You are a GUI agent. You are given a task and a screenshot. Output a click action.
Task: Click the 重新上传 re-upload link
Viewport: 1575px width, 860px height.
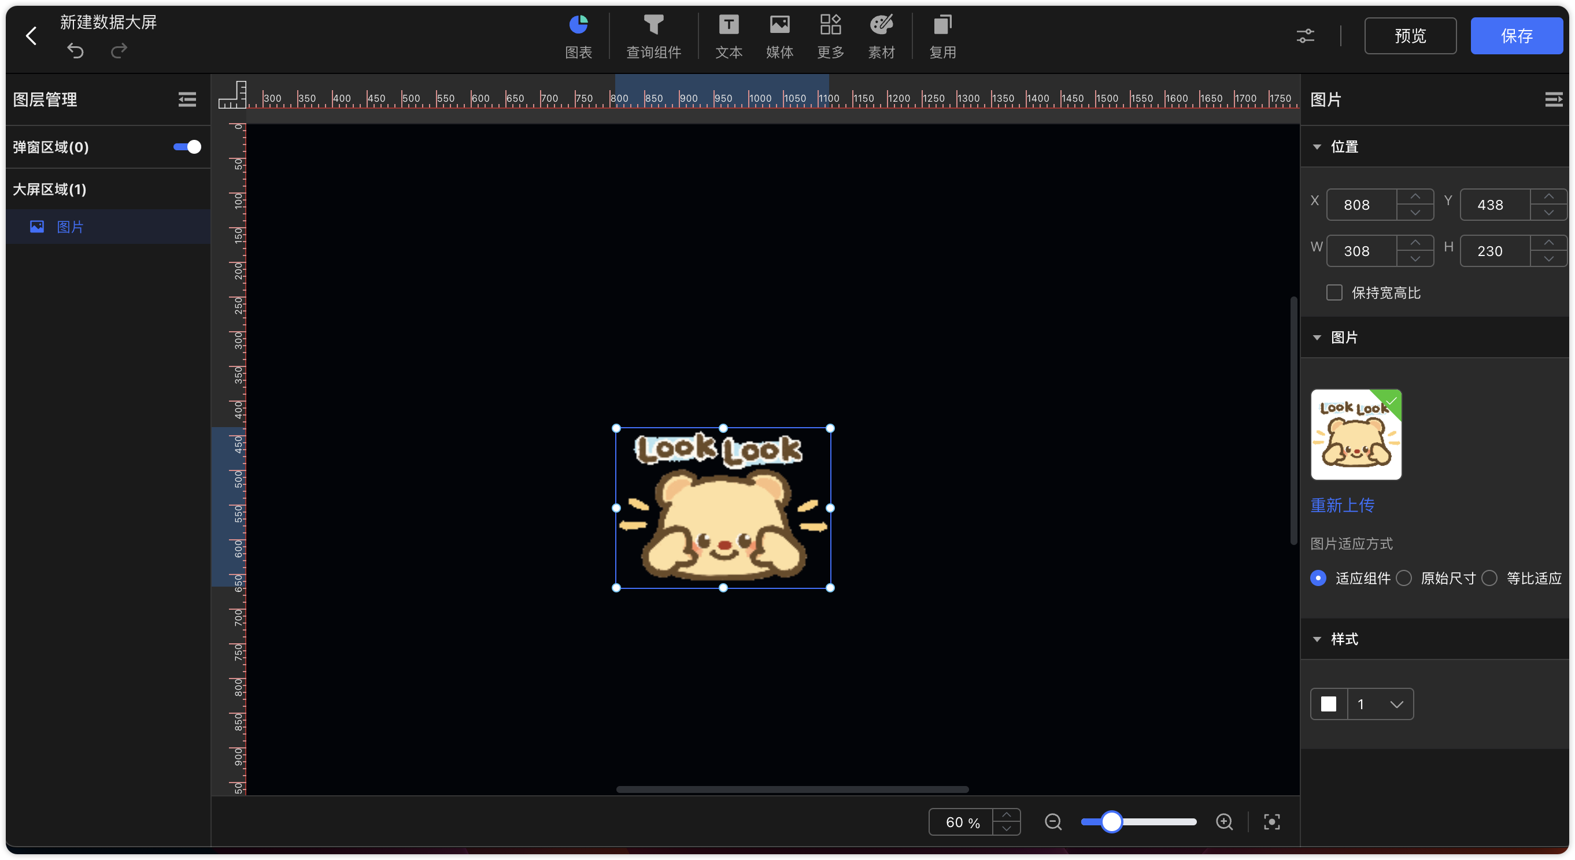(1342, 505)
